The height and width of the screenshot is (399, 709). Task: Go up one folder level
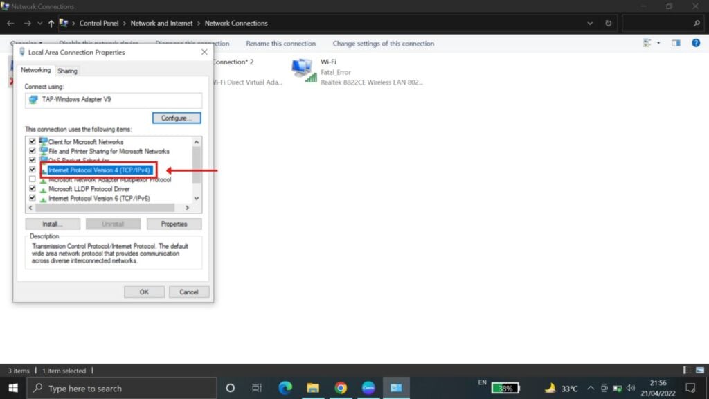[x=51, y=23]
